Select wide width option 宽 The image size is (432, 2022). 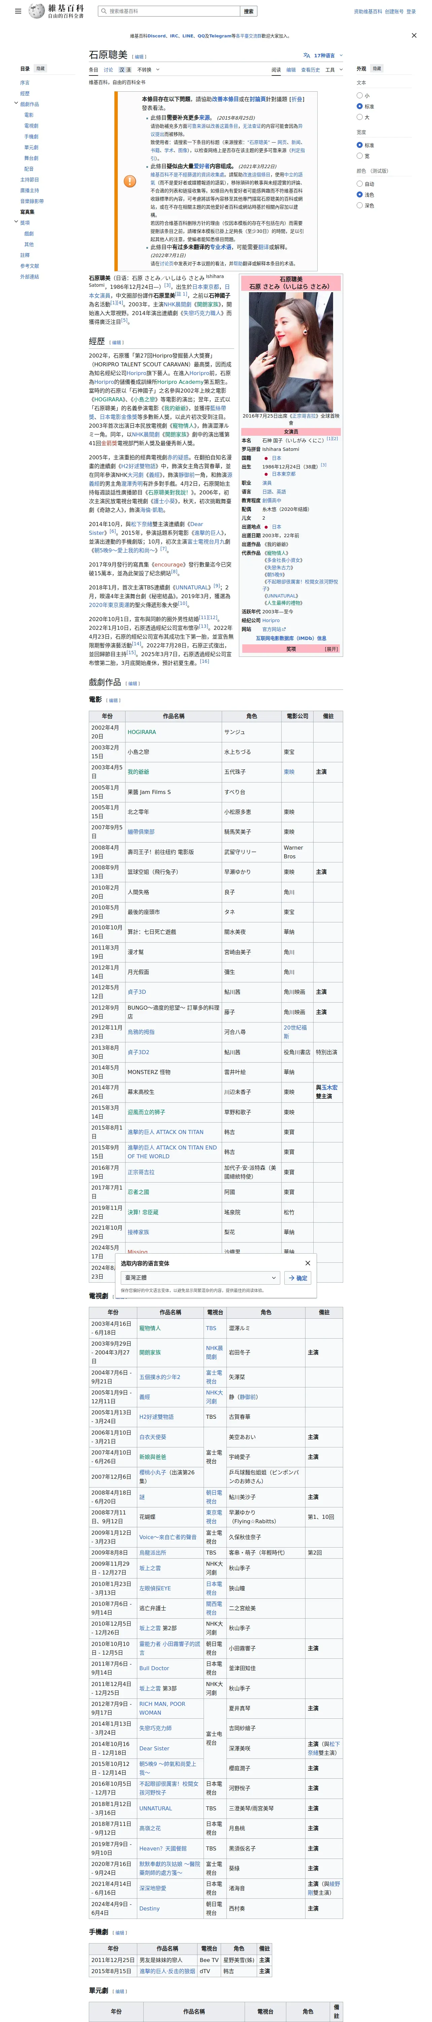pyautogui.click(x=360, y=155)
